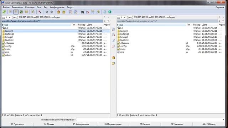Expand right panel path arrow opencart.loc
The height and width of the screenshot is (128, 228).
(118, 21)
